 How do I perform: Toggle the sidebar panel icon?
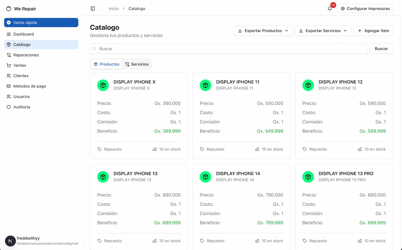(93, 9)
